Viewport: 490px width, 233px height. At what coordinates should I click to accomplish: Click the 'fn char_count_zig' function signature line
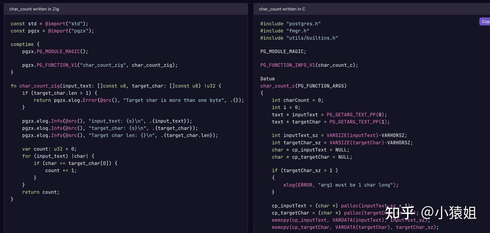[116, 86]
